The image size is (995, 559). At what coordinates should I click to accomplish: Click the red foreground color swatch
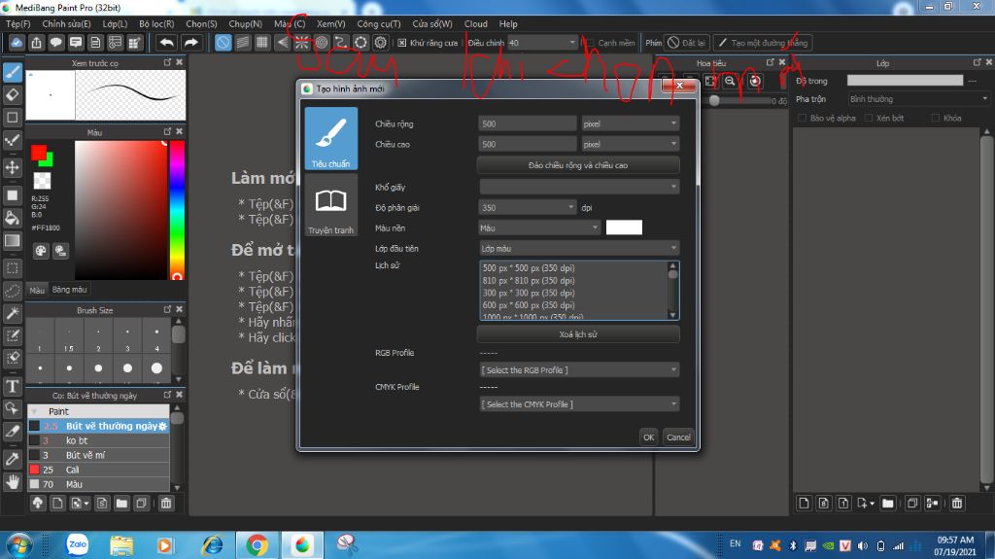point(38,153)
